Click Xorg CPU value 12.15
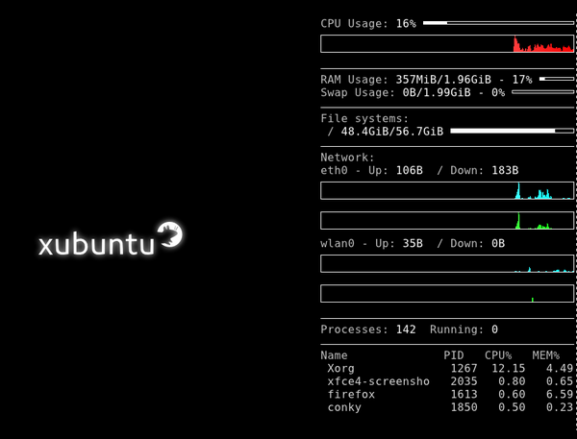577x439 pixels. click(508, 369)
